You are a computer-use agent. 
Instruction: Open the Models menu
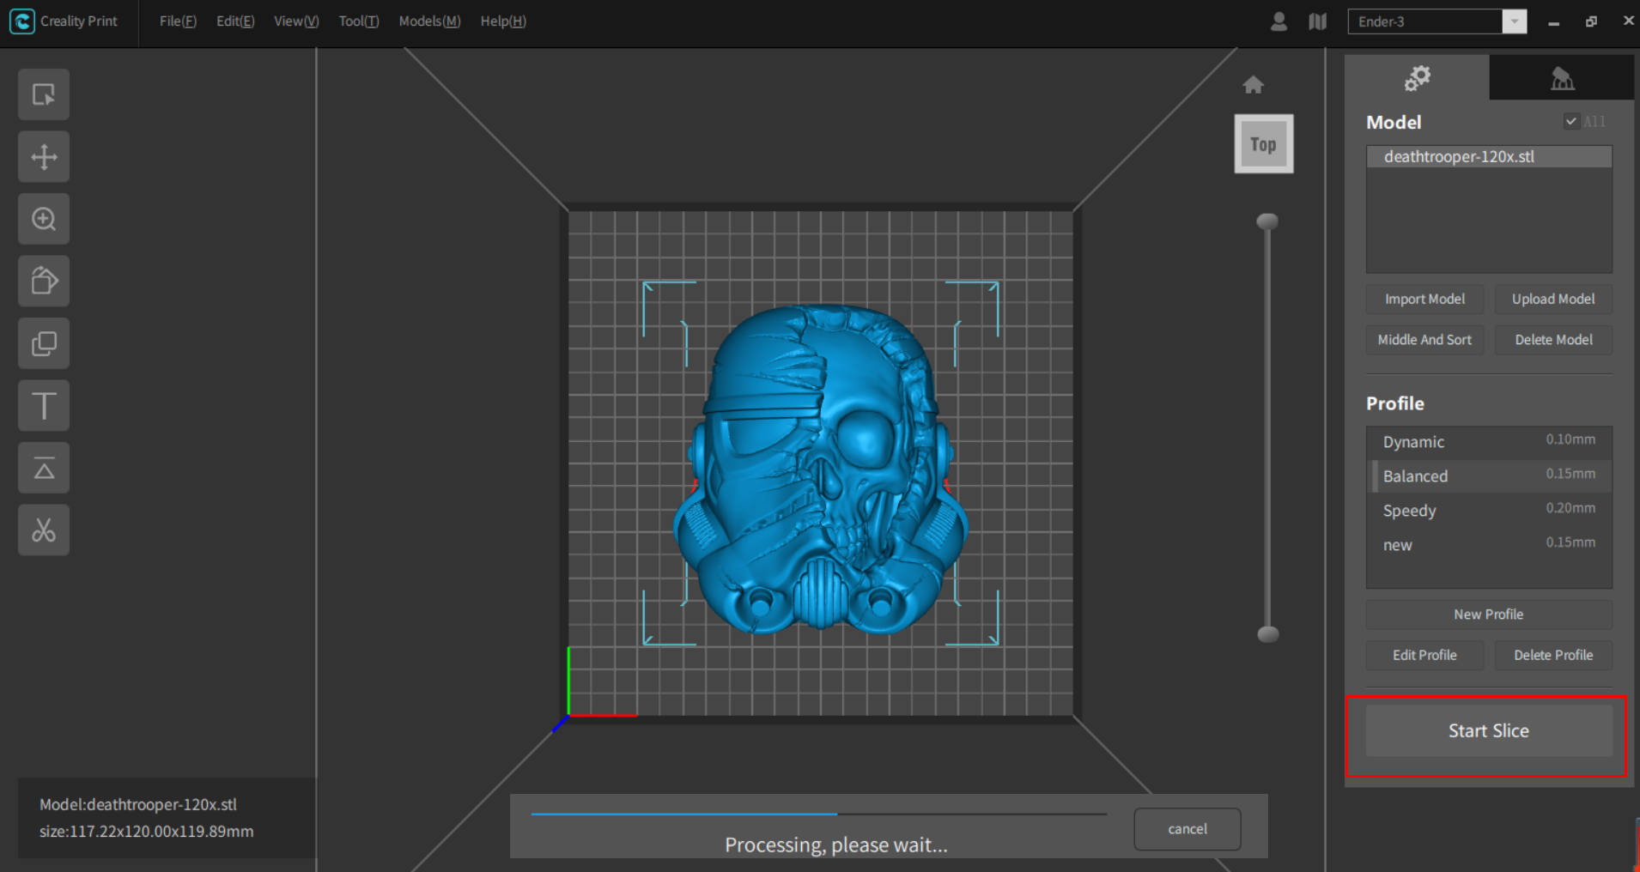coord(428,21)
